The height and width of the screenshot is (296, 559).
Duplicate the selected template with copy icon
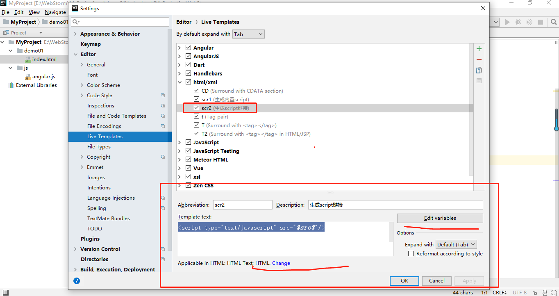(479, 70)
